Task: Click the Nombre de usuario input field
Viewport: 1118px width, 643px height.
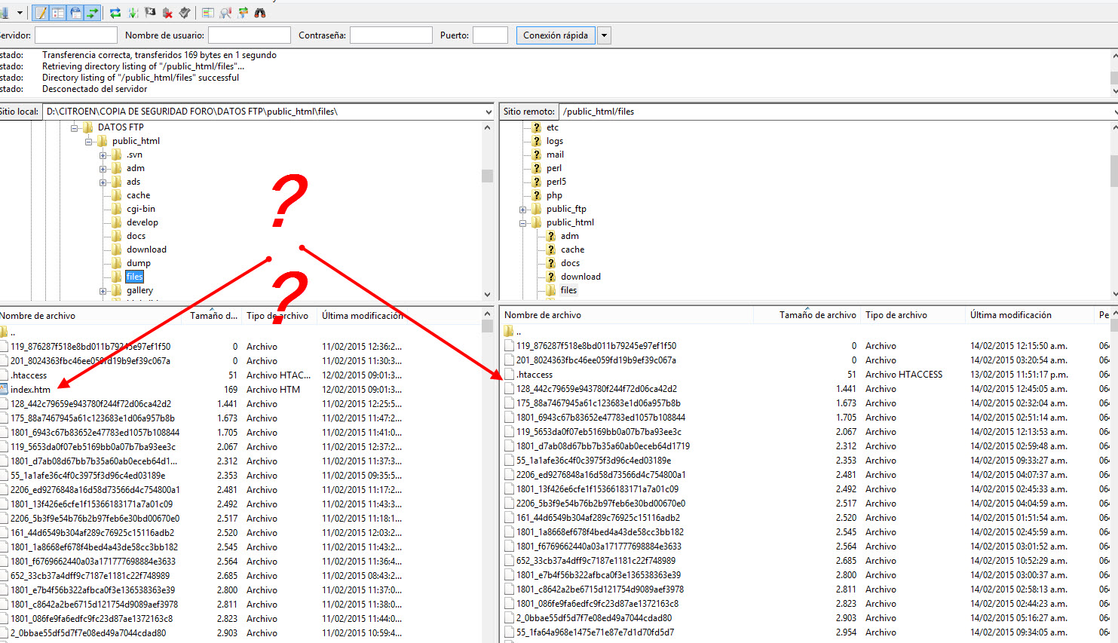Action: point(249,35)
